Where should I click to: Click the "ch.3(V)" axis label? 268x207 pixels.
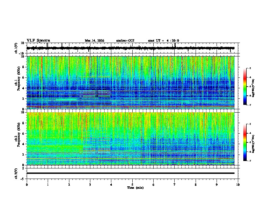point(16,174)
